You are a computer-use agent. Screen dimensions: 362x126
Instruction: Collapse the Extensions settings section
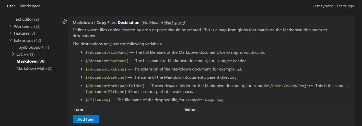click(10, 40)
